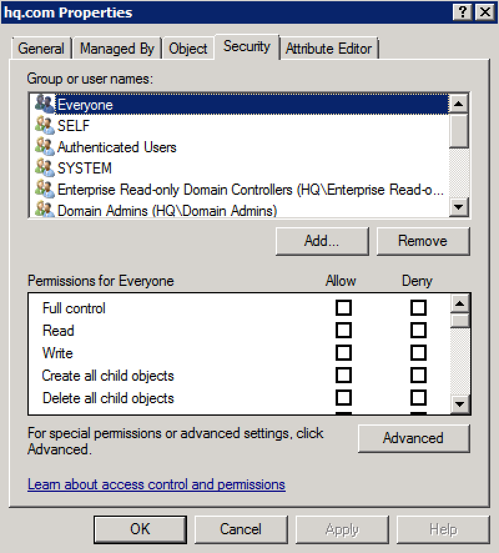Switch to the Attribute Editor tab

(329, 48)
